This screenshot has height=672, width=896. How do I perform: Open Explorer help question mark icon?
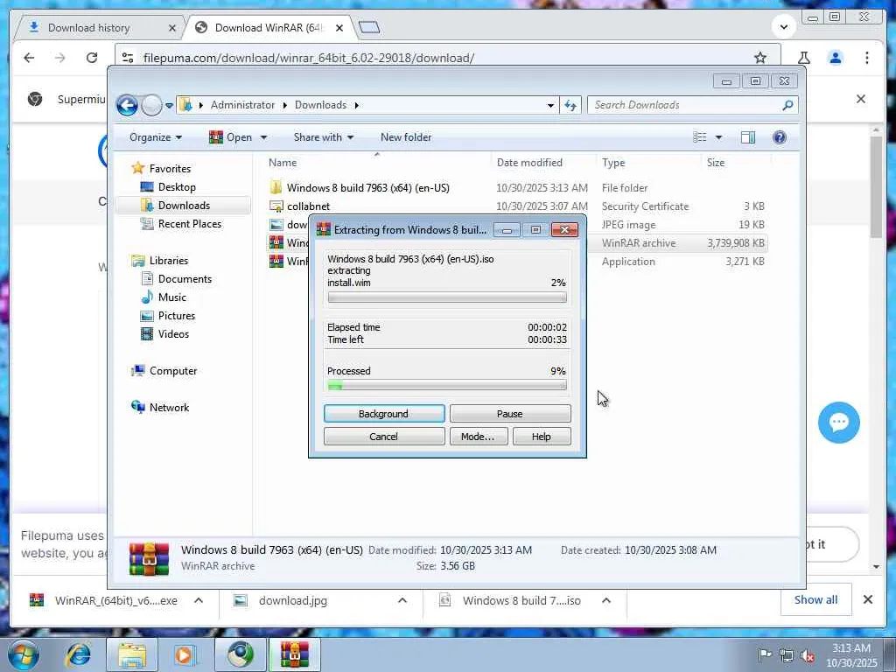(780, 137)
